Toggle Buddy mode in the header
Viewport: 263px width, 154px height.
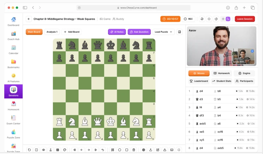[x=118, y=19]
